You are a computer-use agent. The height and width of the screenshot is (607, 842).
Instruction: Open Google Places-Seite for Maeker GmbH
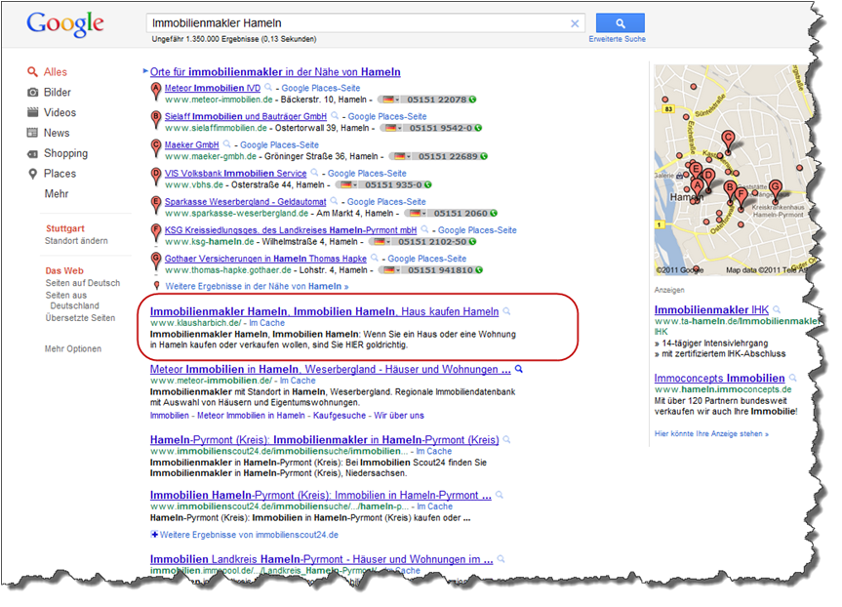point(279,145)
